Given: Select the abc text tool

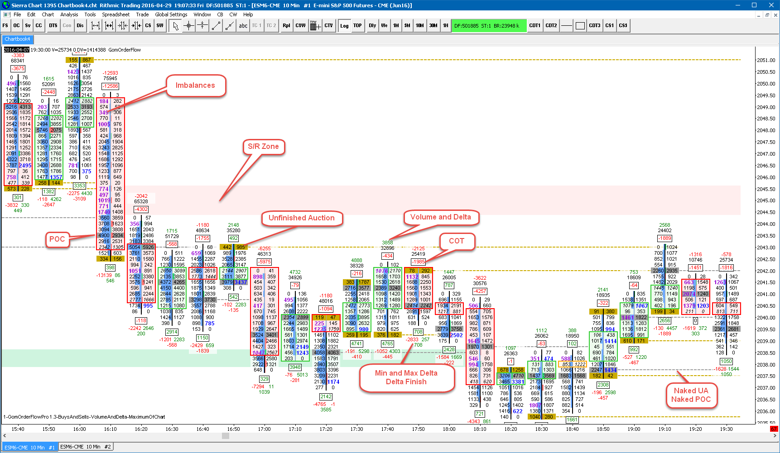Looking at the screenshot, I should [243, 26].
